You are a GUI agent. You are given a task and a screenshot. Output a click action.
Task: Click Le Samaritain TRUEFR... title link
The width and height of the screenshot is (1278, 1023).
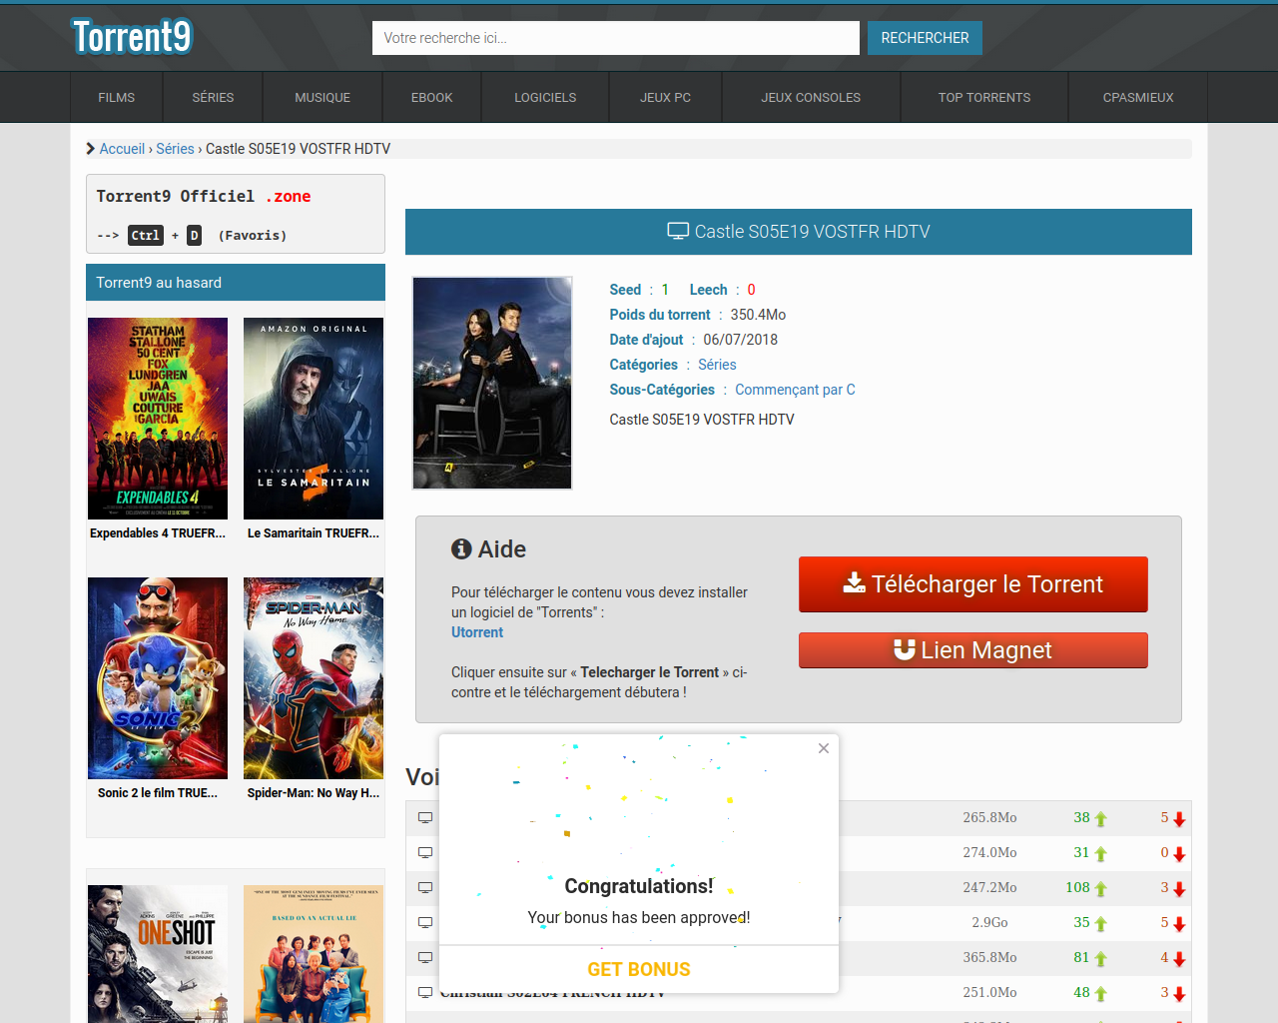(314, 533)
